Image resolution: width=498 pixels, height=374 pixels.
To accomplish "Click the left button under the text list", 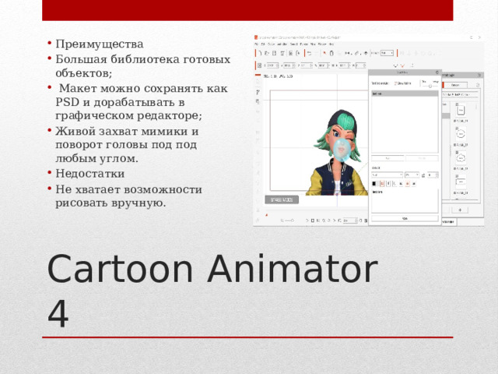I will click(x=388, y=158).
